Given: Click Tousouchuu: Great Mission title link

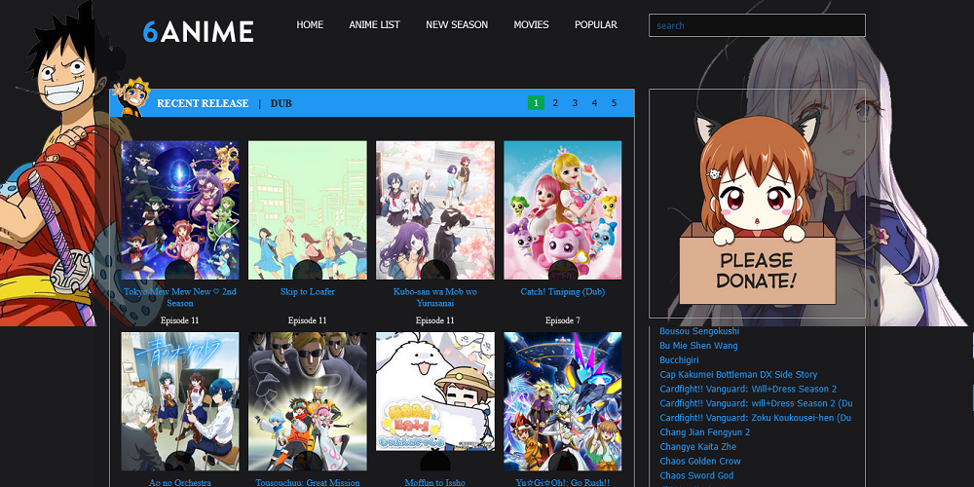Looking at the screenshot, I should [308, 483].
